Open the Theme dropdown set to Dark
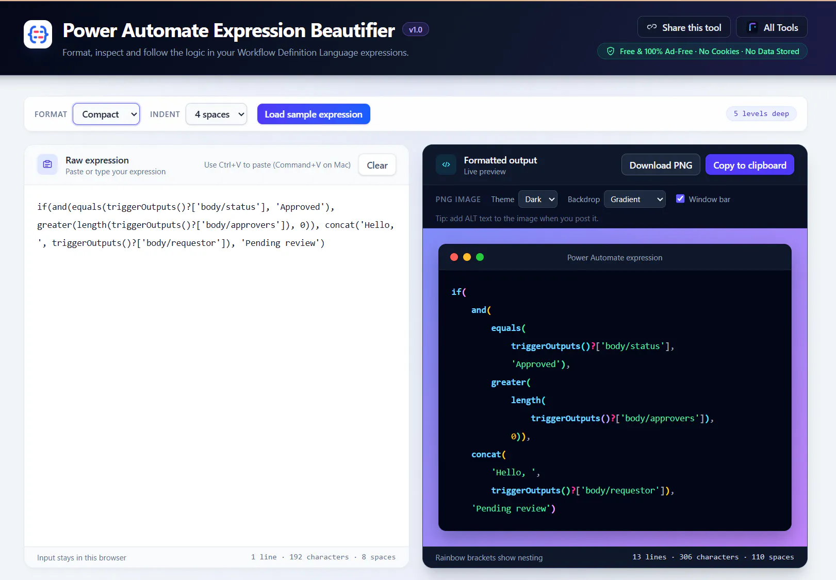 (x=538, y=199)
